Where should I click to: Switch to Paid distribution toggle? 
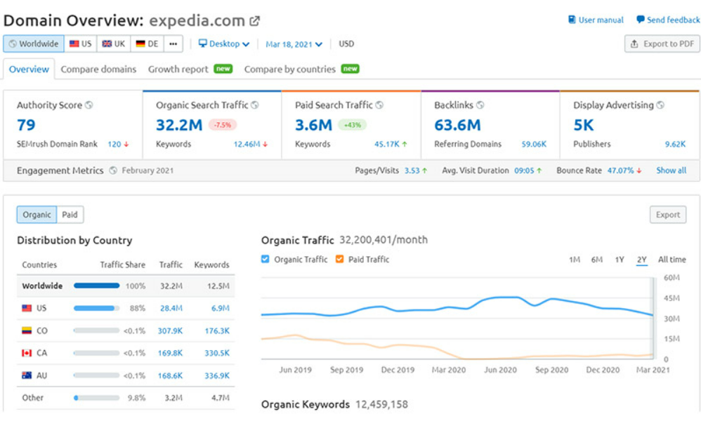70,214
